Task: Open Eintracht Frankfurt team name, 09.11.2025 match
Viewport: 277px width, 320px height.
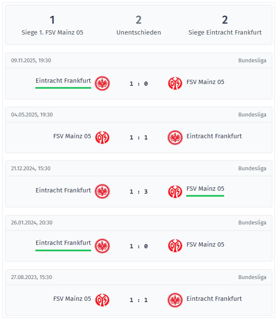Action: point(63,81)
